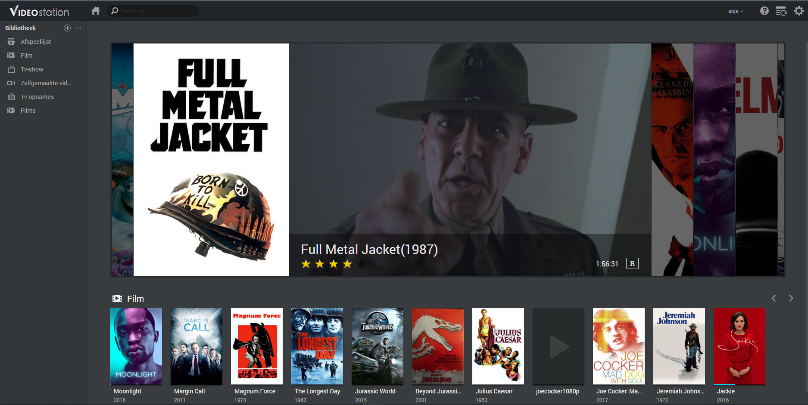
Task: Open Jackie movie poster
Action: pos(739,346)
